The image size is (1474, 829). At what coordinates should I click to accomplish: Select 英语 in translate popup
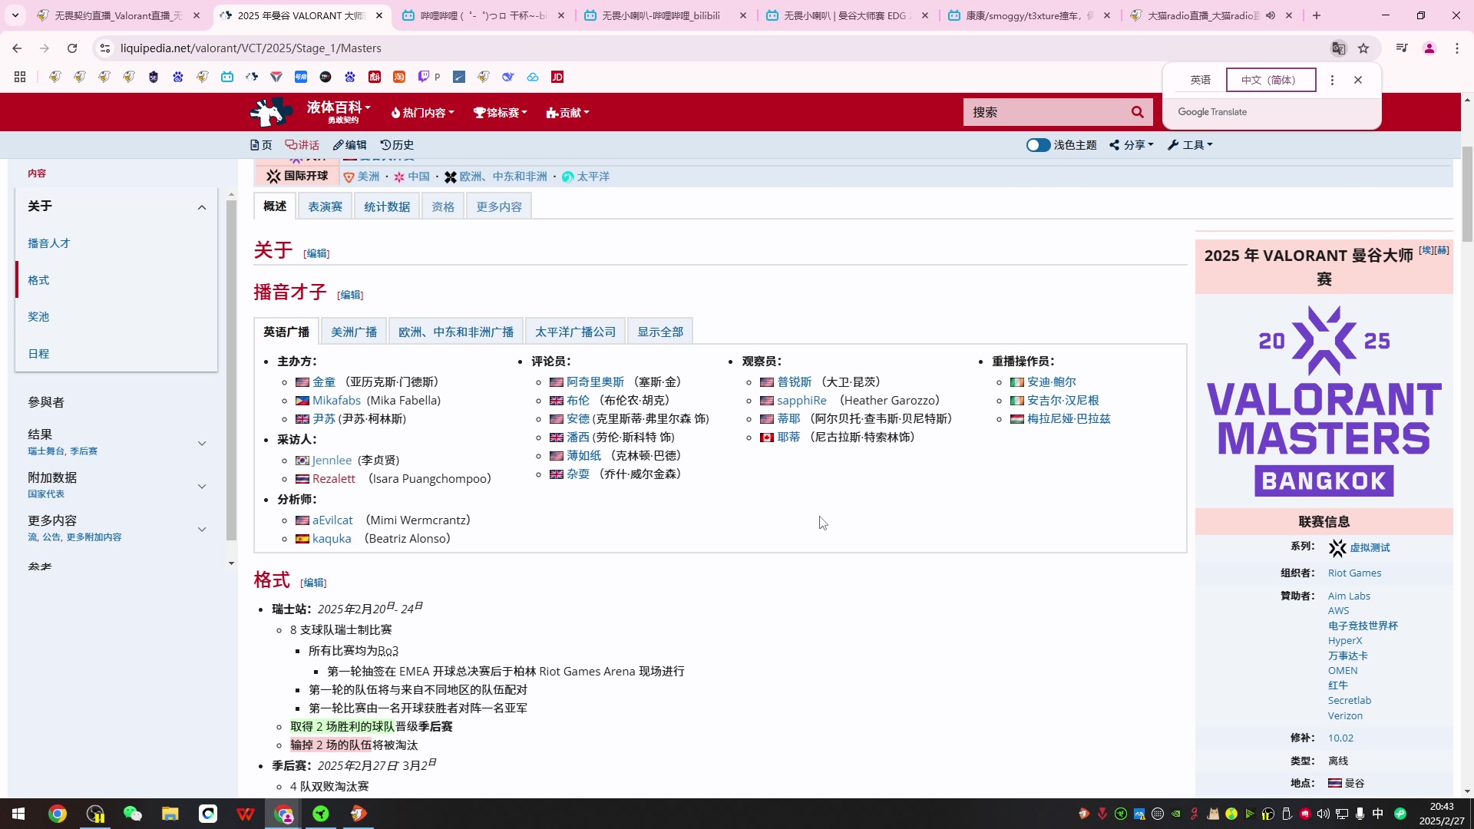coord(1200,80)
